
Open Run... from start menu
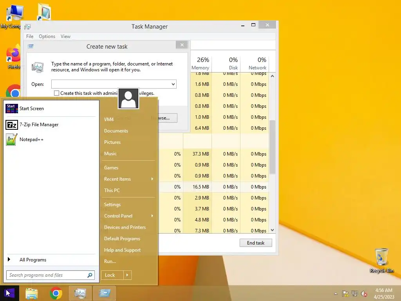110,261
